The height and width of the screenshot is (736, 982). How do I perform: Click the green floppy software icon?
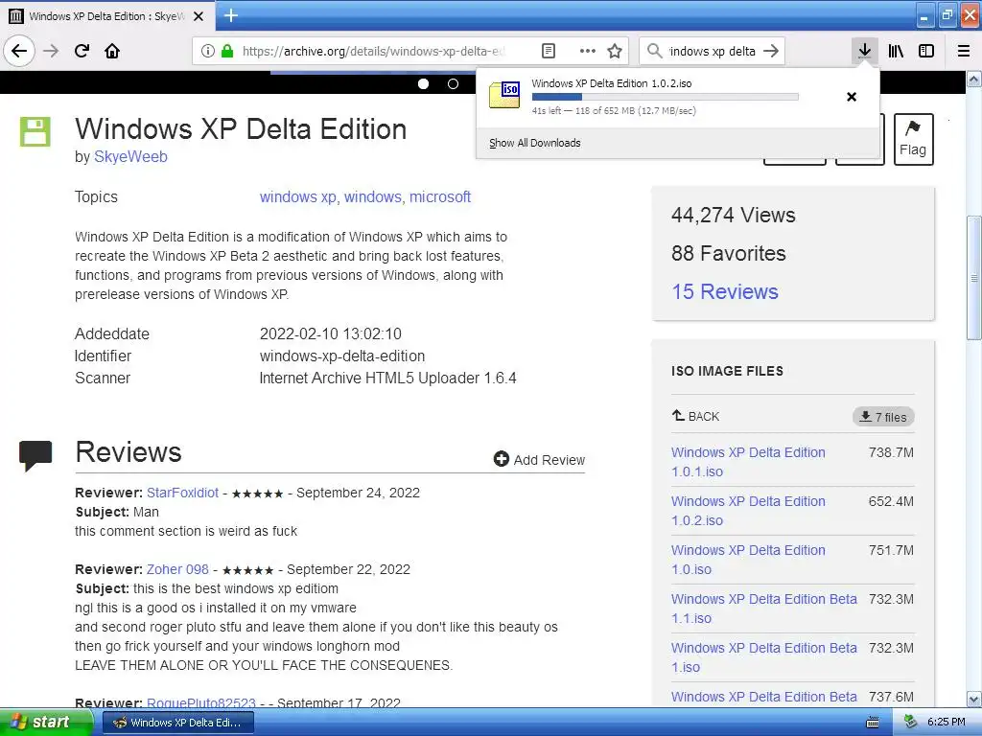[x=35, y=131]
